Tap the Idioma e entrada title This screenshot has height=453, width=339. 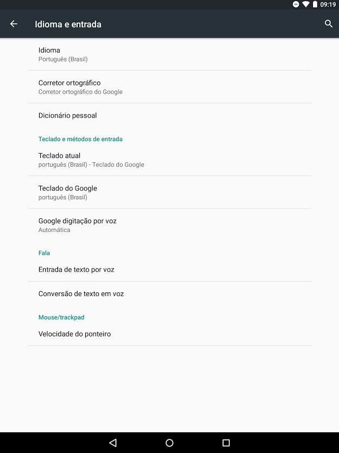point(68,25)
